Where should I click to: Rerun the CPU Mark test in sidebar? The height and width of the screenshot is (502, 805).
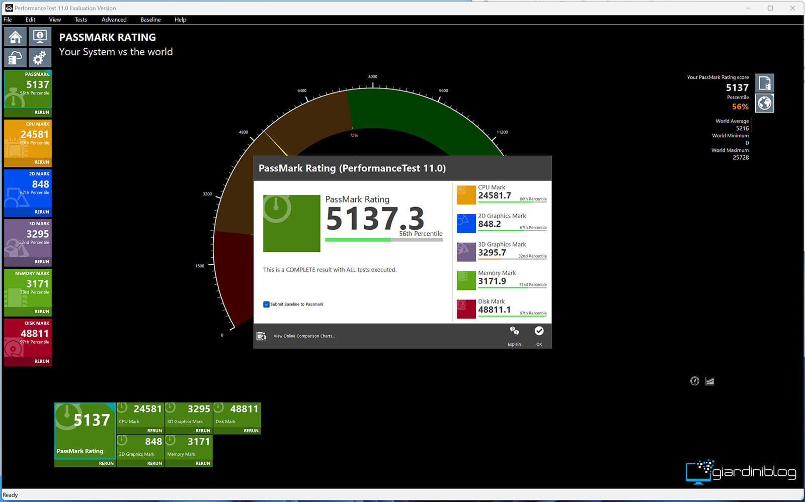[x=42, y=162]
